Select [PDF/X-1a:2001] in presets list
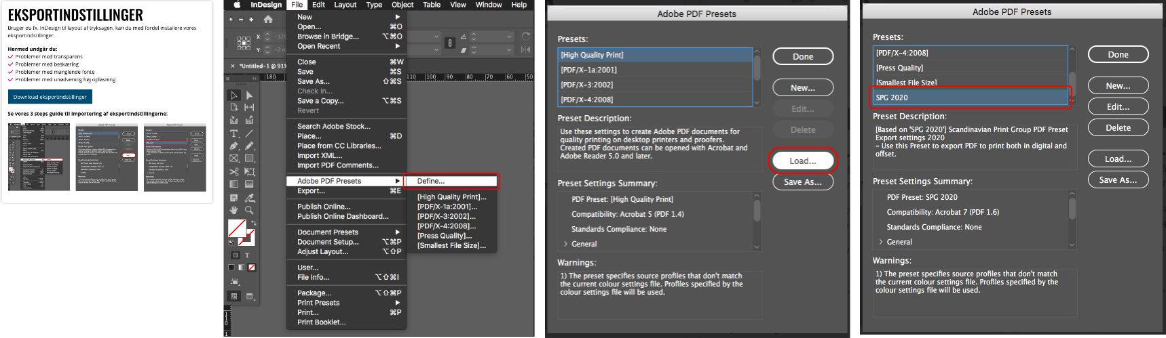1166x338 pixels. 655,70
